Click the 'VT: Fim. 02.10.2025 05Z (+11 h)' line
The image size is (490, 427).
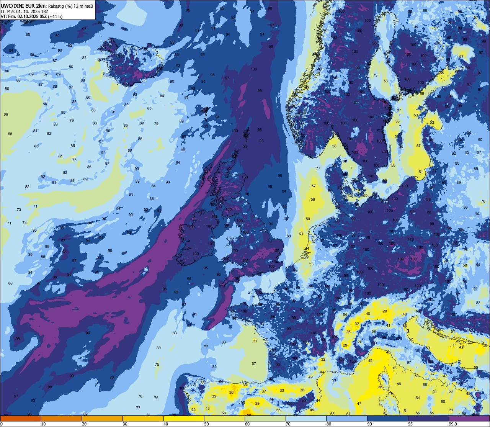[x=32, y=16]
